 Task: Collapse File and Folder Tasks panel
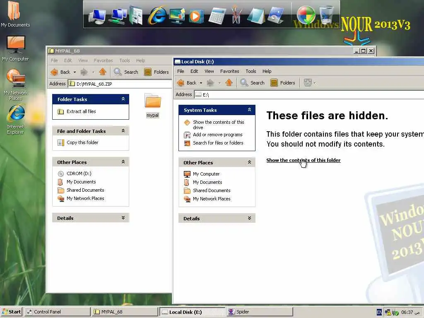123,131
